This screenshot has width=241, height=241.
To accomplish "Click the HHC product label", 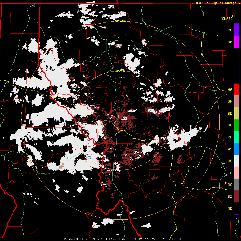I will pos(235,16).
